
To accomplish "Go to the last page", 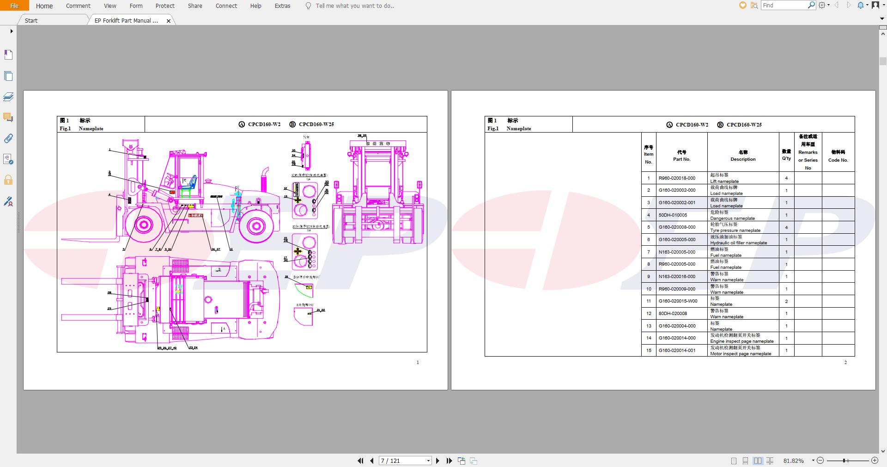I will pos(449,461).
